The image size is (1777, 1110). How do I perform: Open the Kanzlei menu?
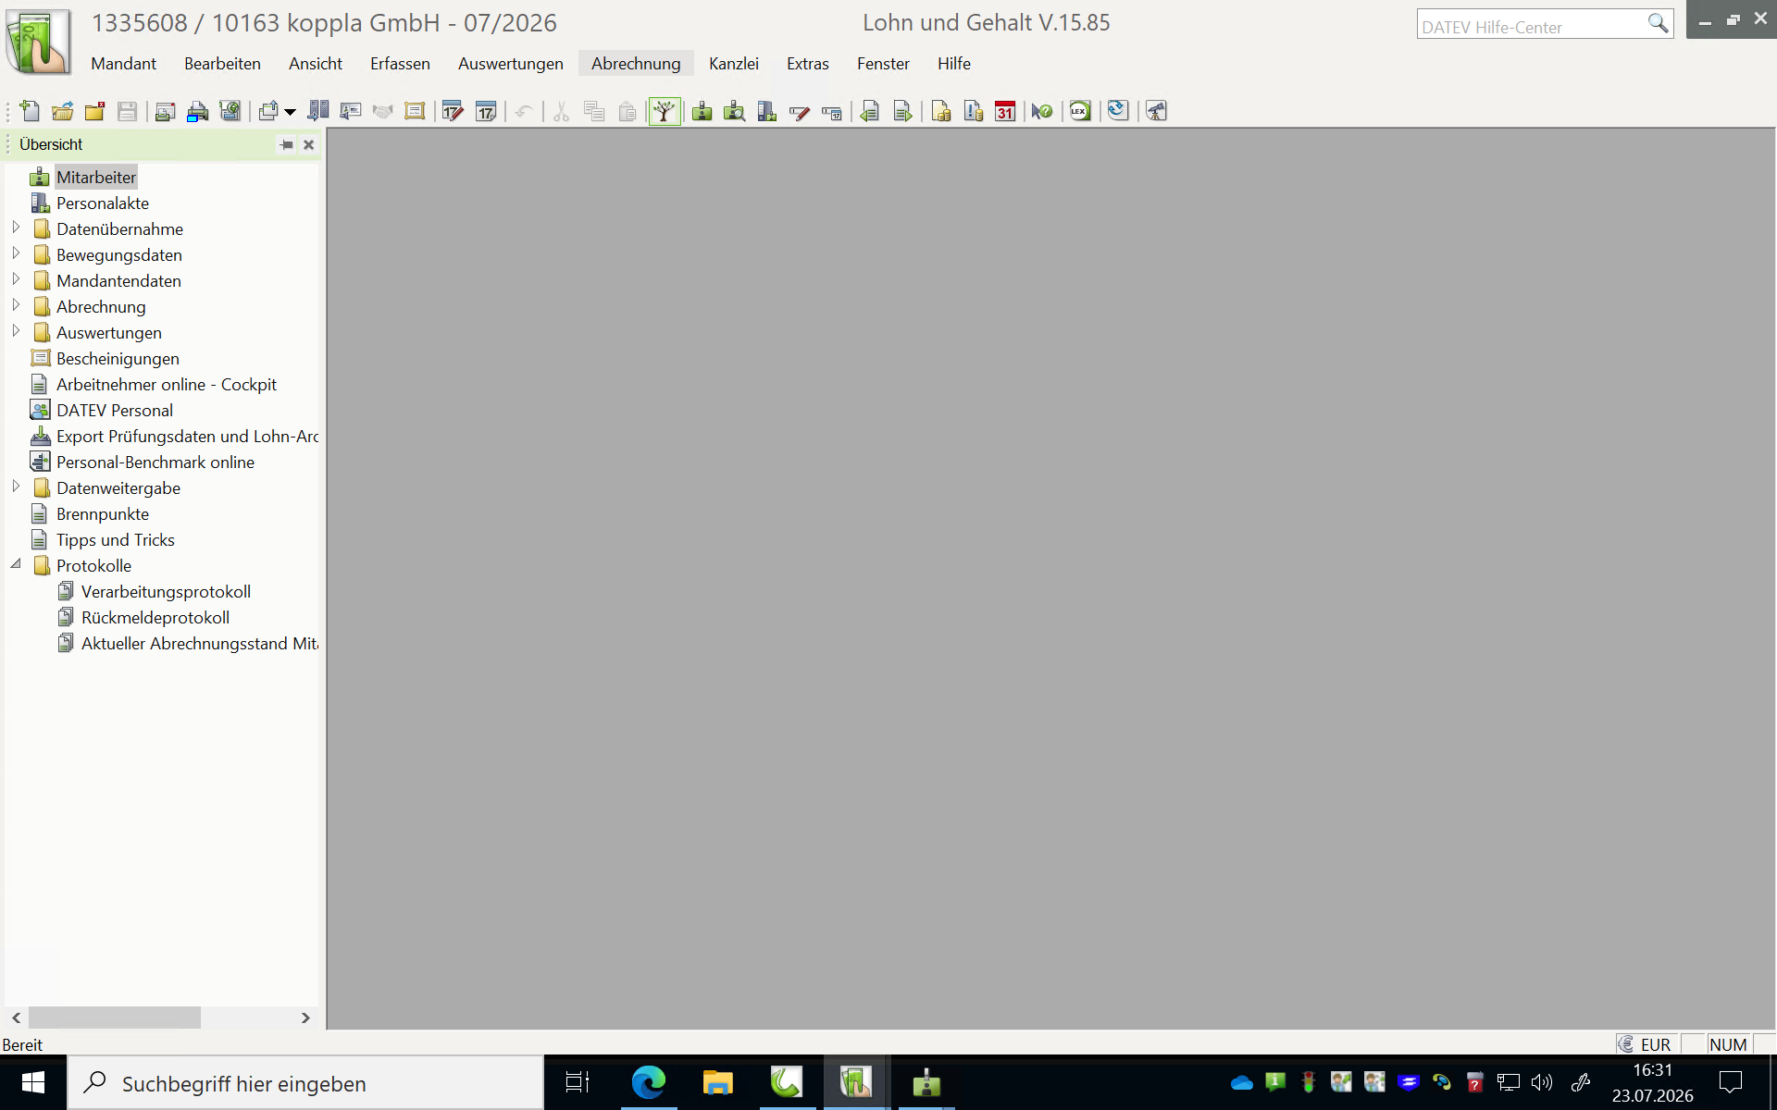734,64
